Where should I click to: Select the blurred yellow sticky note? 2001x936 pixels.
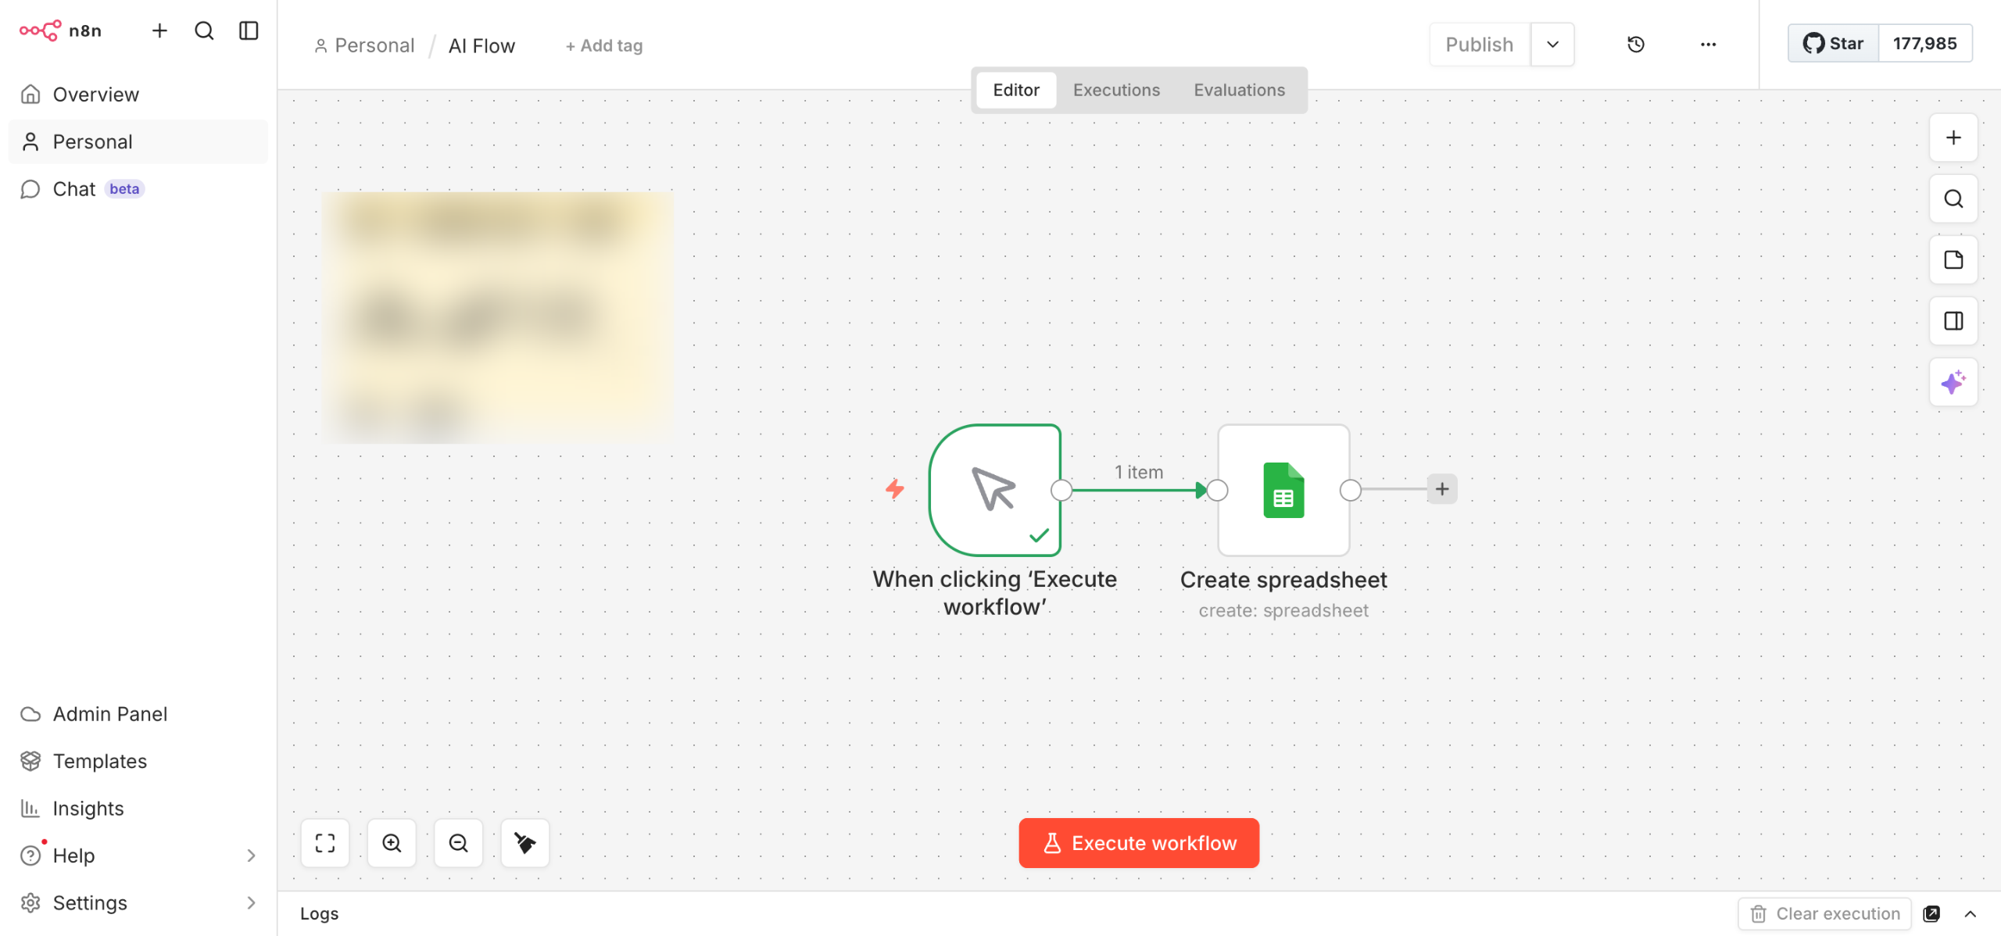coord(498,317)
